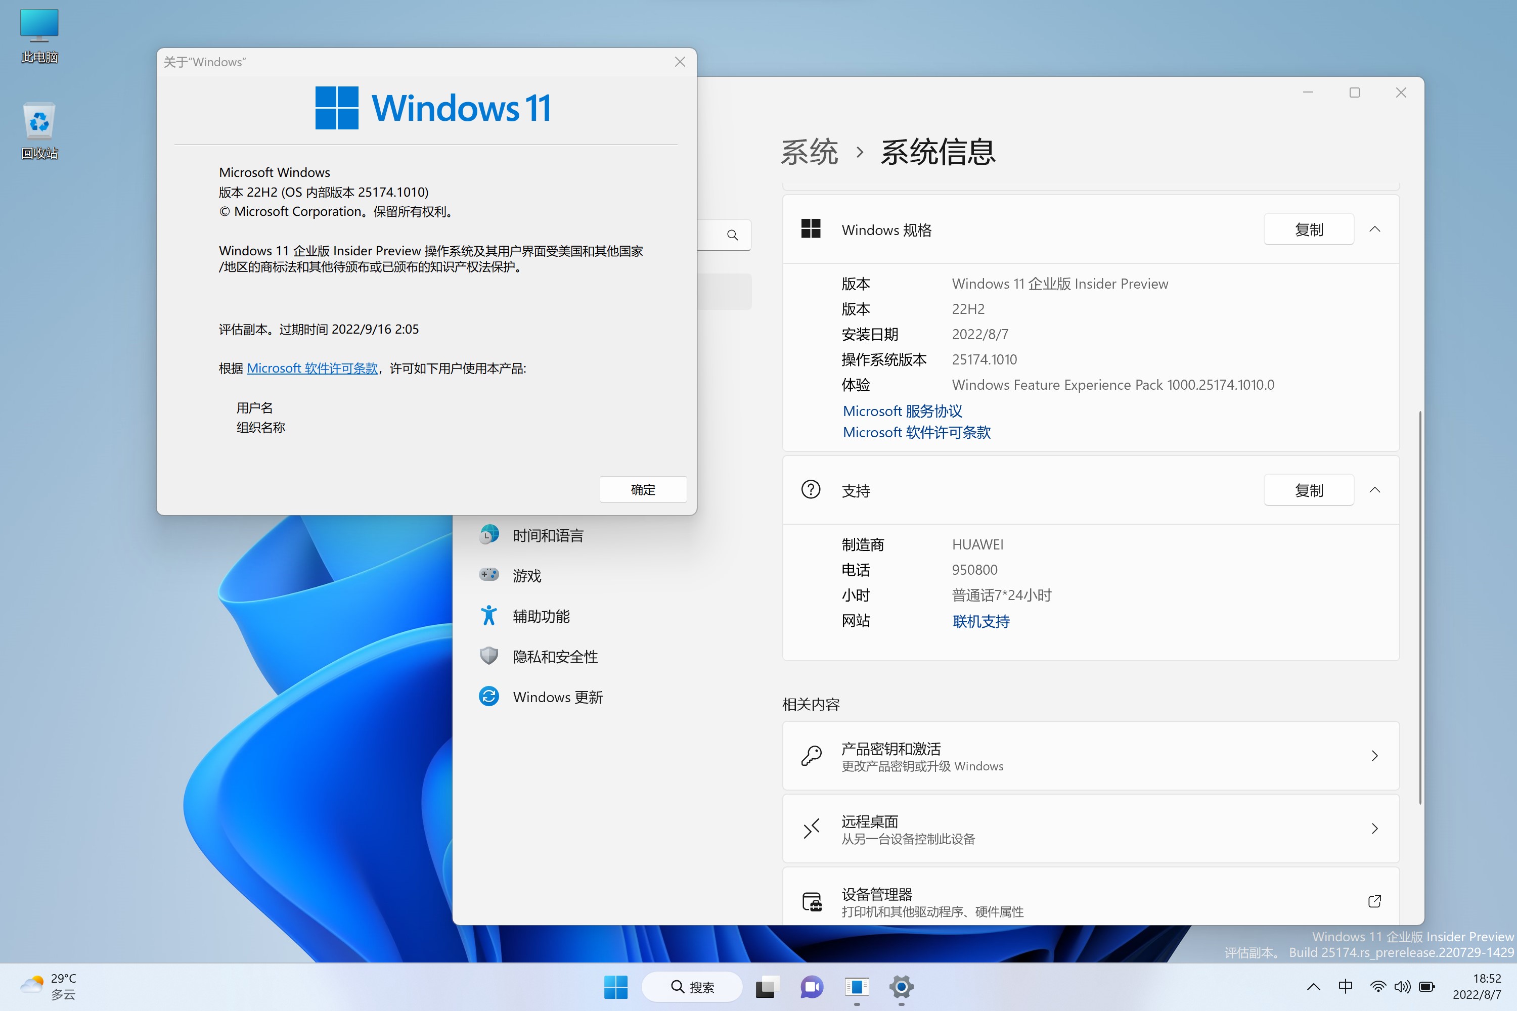Click the product key icon
1517x1011 pixels.
tap(811, 756)
